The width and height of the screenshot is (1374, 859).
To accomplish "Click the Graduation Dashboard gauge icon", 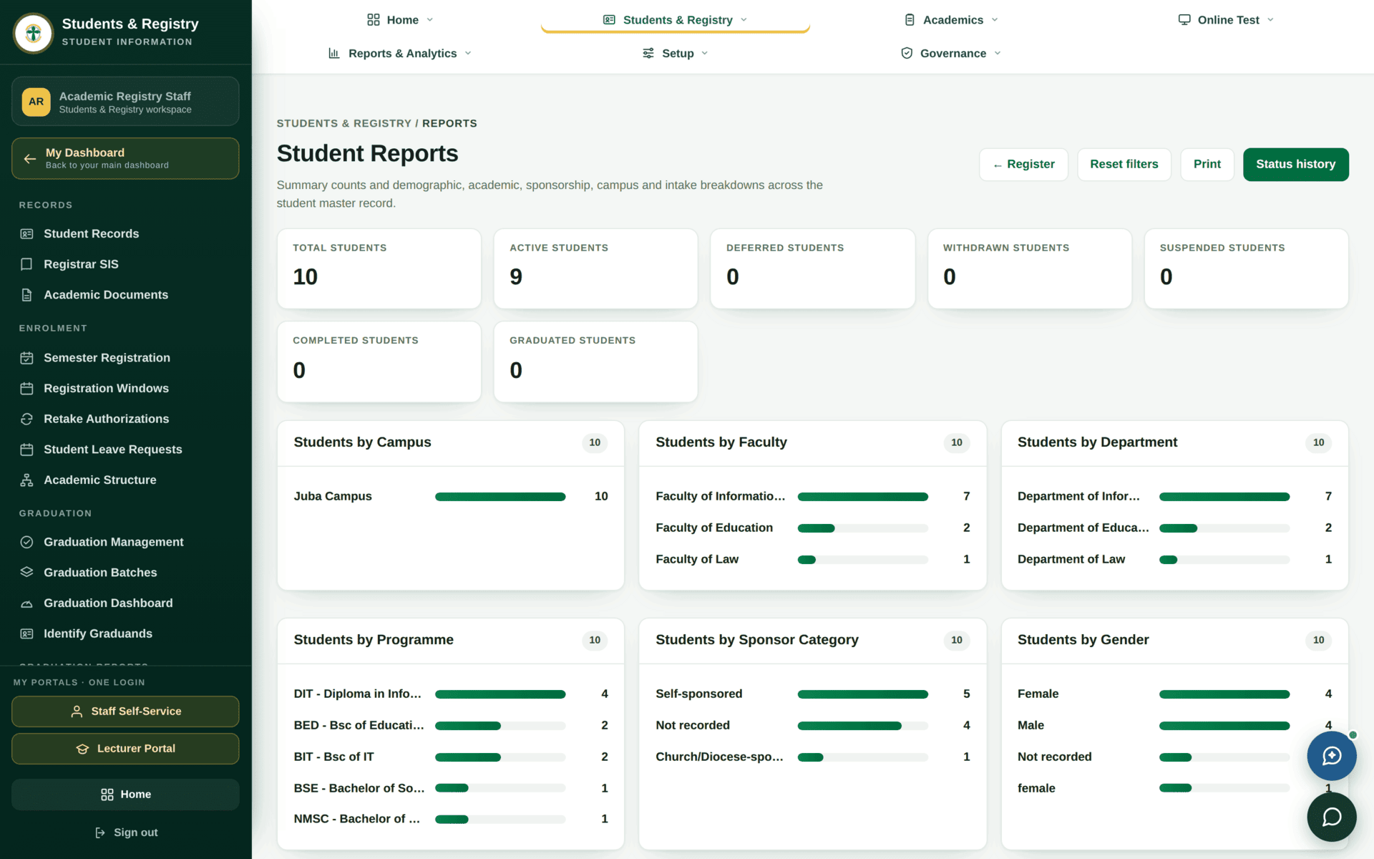I will pyautogui.click(x=26, y=603).
